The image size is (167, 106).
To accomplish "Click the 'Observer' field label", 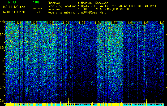I will point(54,3).
